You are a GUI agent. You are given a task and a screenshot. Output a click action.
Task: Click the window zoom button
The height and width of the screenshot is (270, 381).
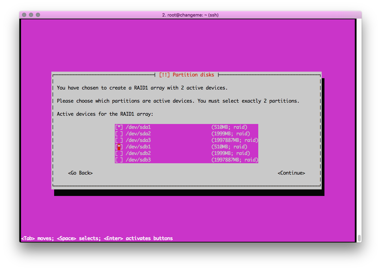38,15
